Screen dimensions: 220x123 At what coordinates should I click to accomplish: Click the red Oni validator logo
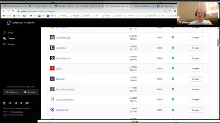click(x=52, y=68)
